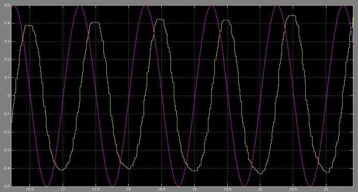
Task: Click the yellow signal trough near time 20
Action: (260, 173)
